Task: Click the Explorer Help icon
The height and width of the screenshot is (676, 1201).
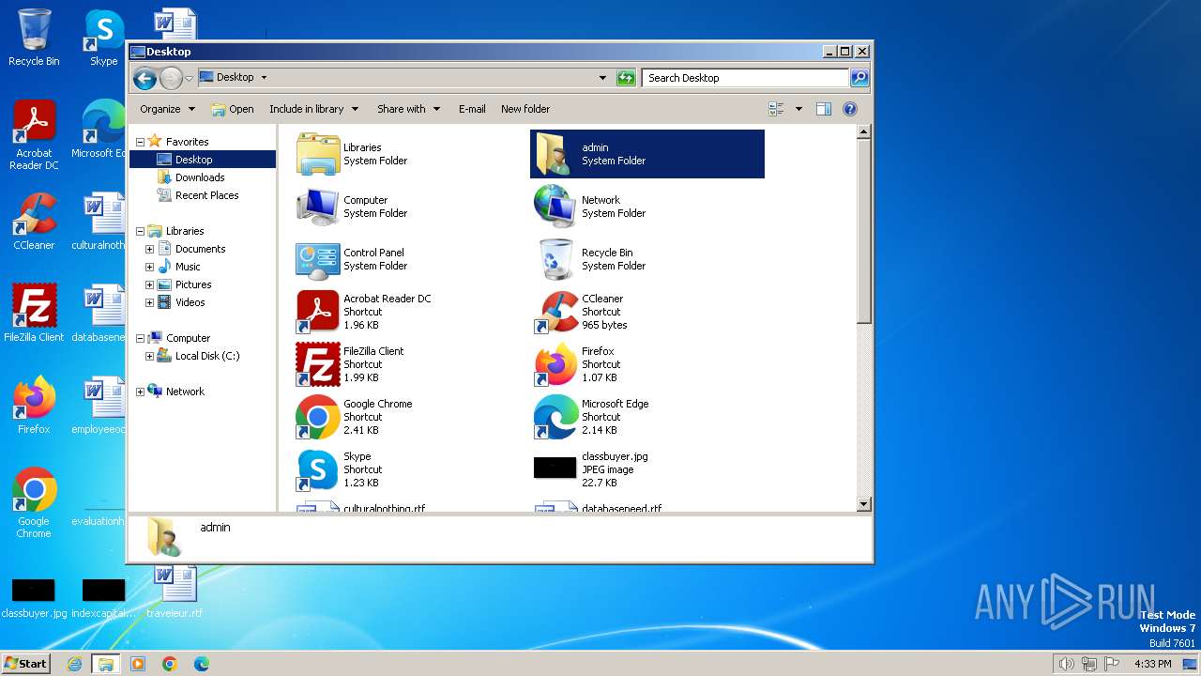Action: [x=850, y=109]
